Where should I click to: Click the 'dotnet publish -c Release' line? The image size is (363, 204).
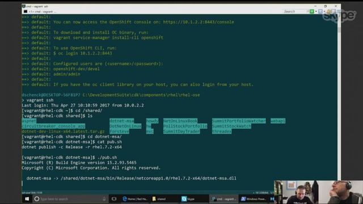click(x=72, y=147)
